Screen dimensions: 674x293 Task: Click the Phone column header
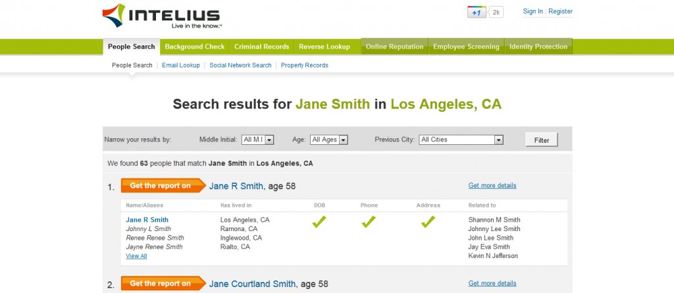click(x=369, y=205)
